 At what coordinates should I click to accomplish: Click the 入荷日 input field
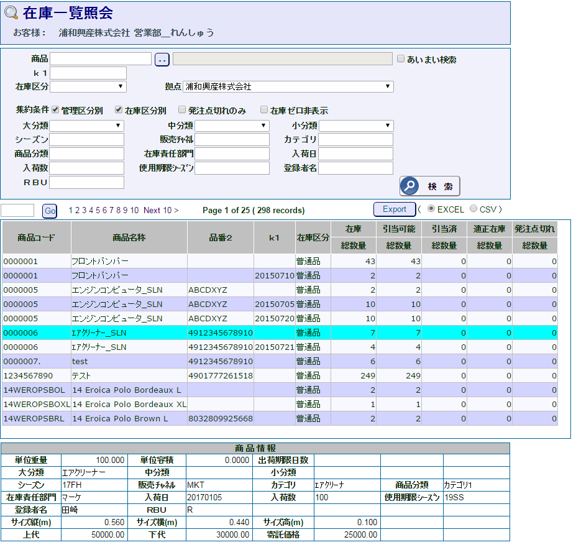point(355,154)
